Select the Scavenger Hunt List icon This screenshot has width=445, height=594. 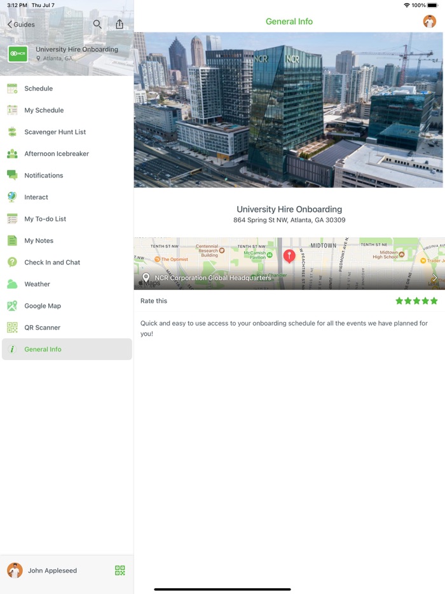point(12,132)
